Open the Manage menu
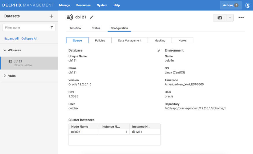The image size is (253, 154). 64,5
